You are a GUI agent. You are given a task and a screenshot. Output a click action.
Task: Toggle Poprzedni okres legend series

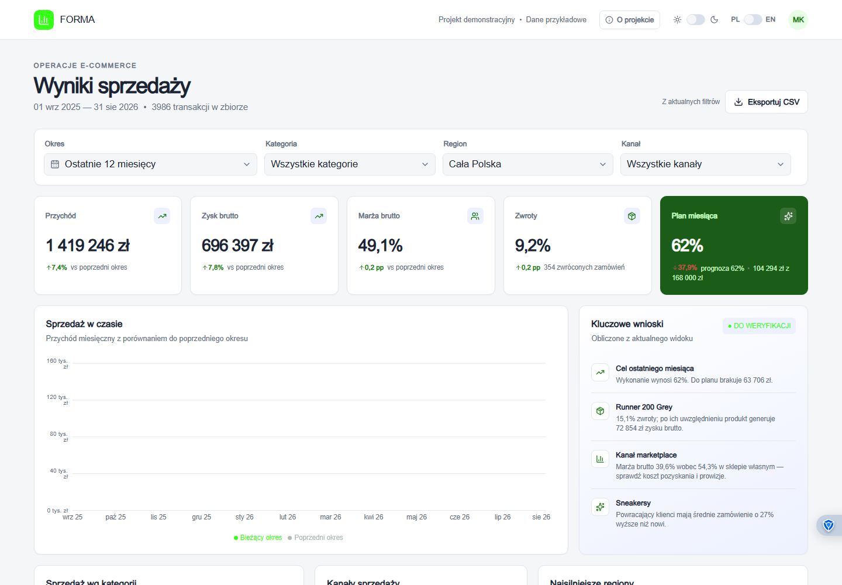coord(315,538)
